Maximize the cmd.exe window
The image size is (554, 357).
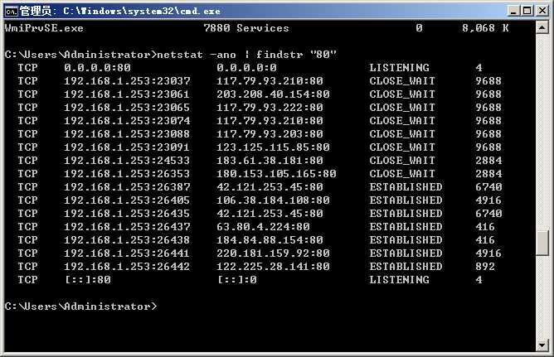527,11
